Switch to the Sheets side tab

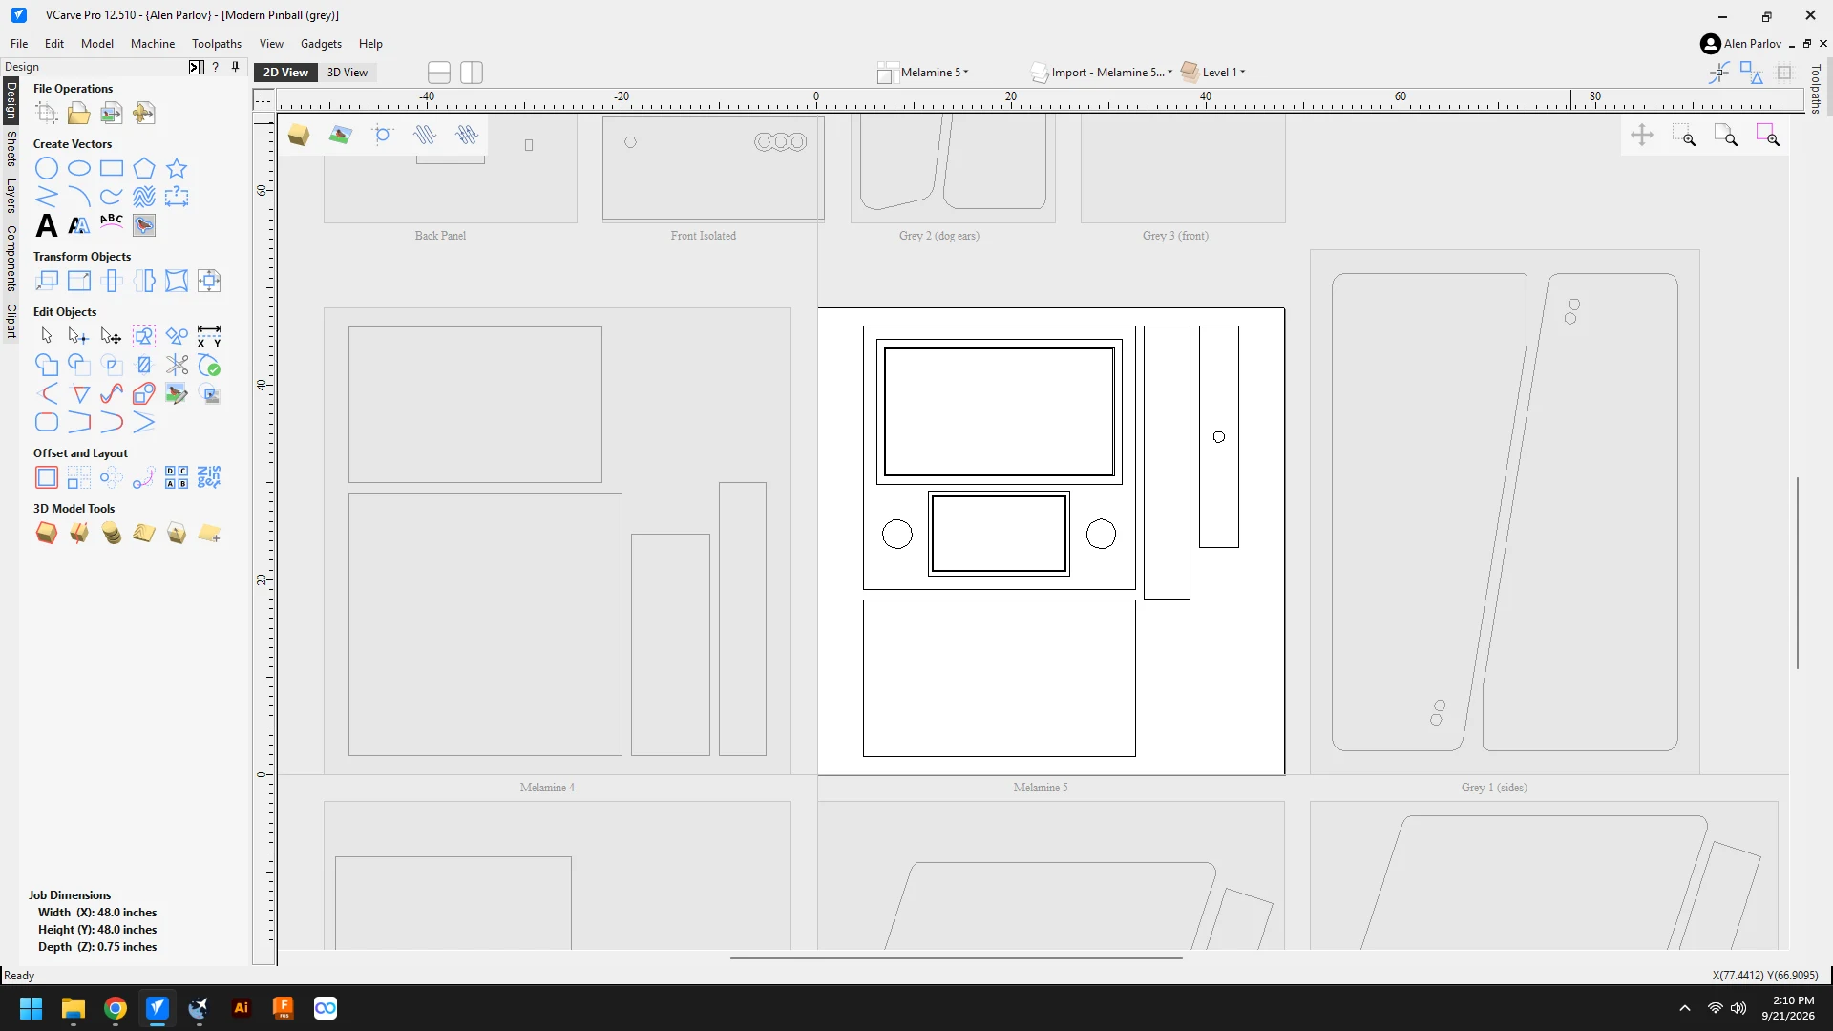coord(11,149)
